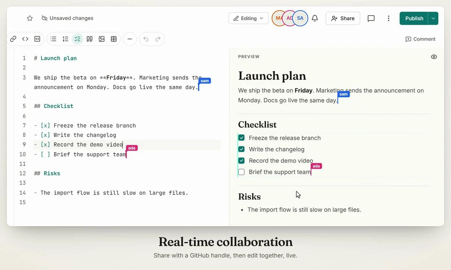This screenshot has height=270, width=451.
Task: Uncheck Record the demo video in preview
Action: (241, 161)
